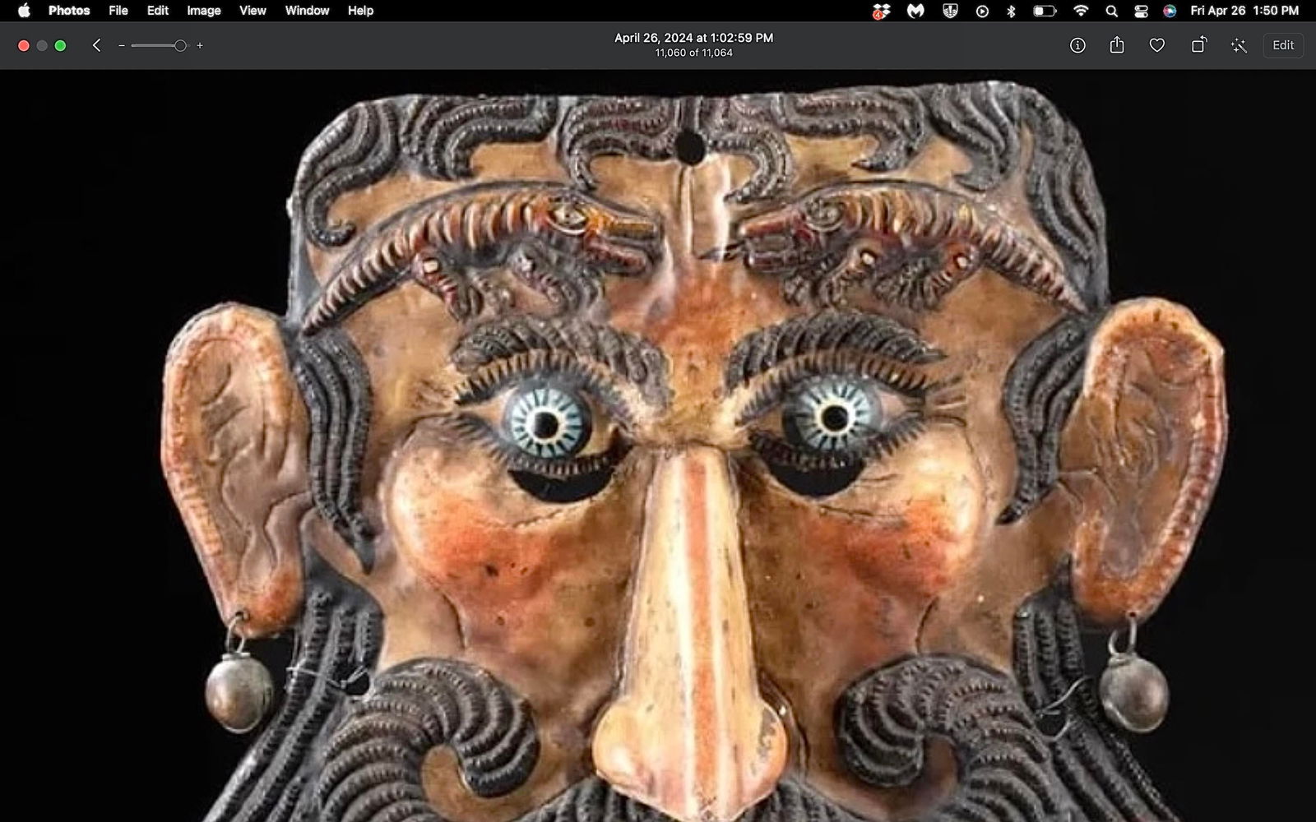Image resolution: width=1316 pixels, height=822 pixels.
Task: Click the Edit button to edit photo
Action: coord(1282,45)
